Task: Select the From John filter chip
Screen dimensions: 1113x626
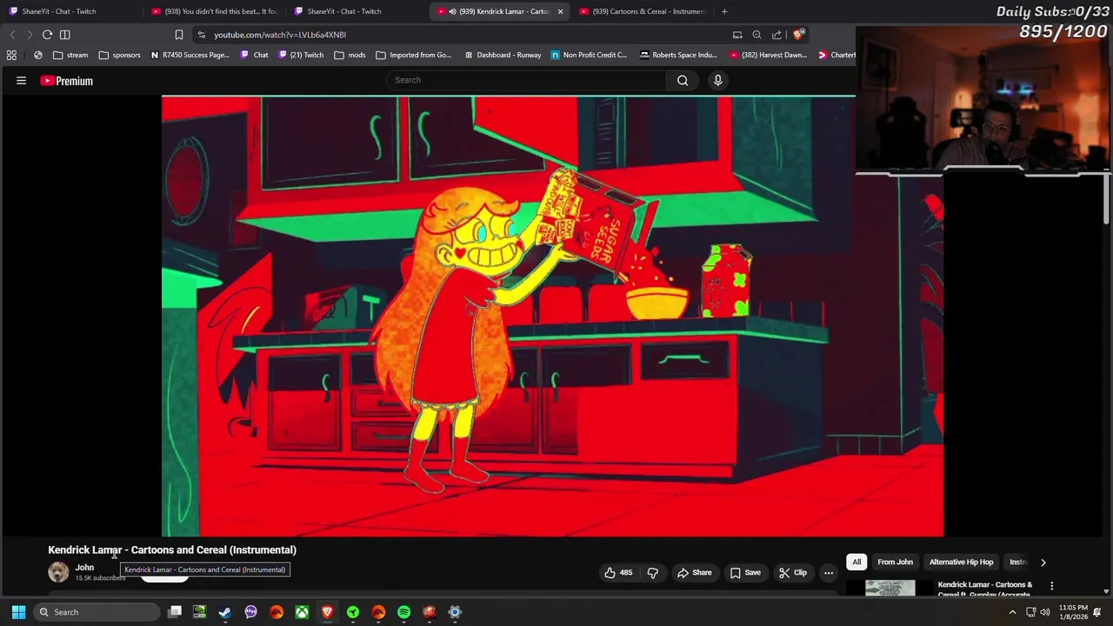Action: (x=895, y=562)
